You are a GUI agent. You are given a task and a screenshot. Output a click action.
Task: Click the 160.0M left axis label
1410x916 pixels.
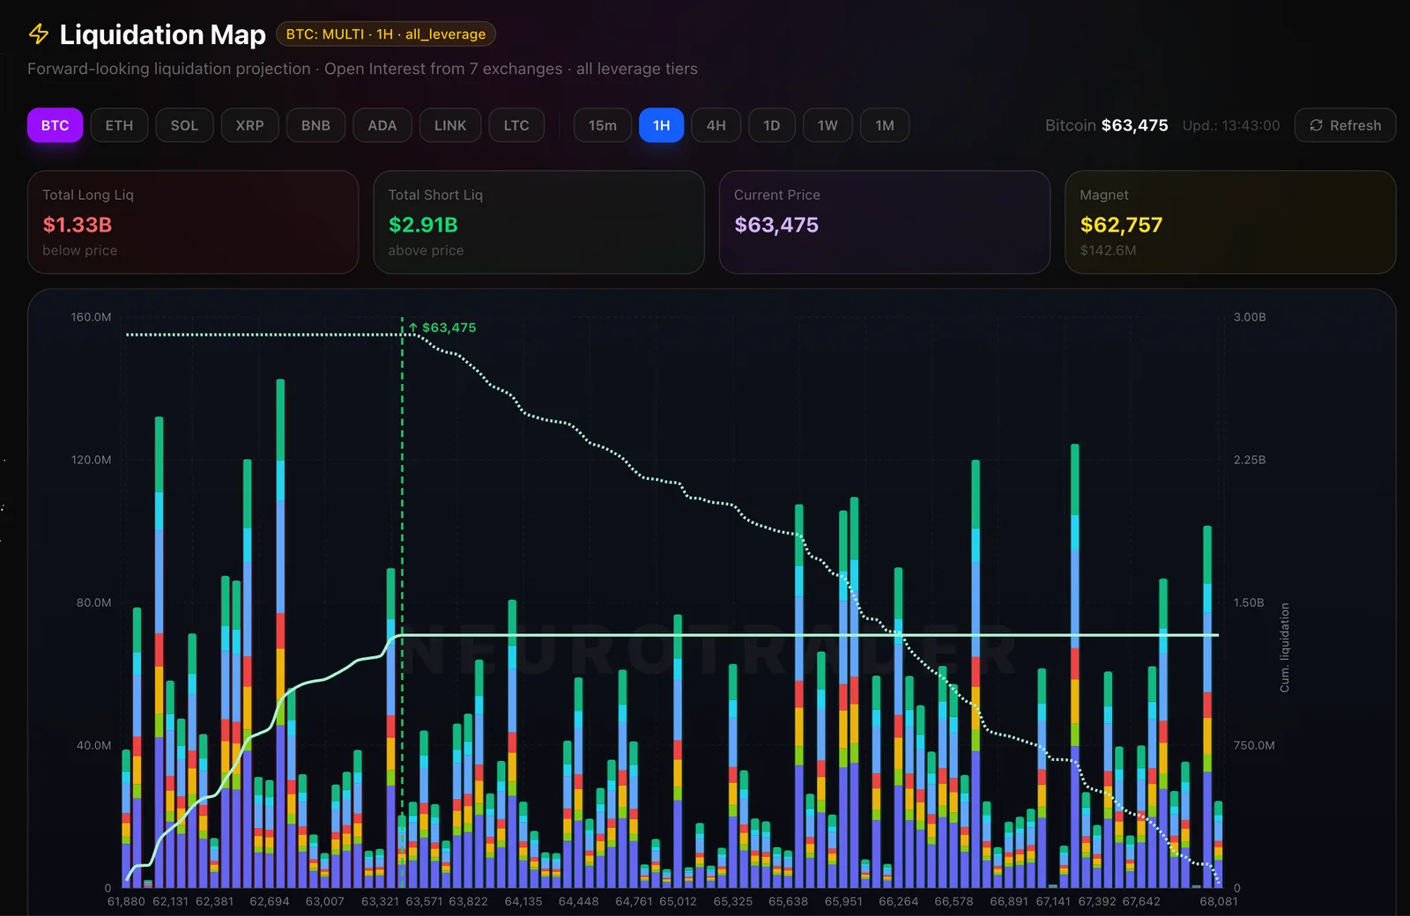(91, 317)
